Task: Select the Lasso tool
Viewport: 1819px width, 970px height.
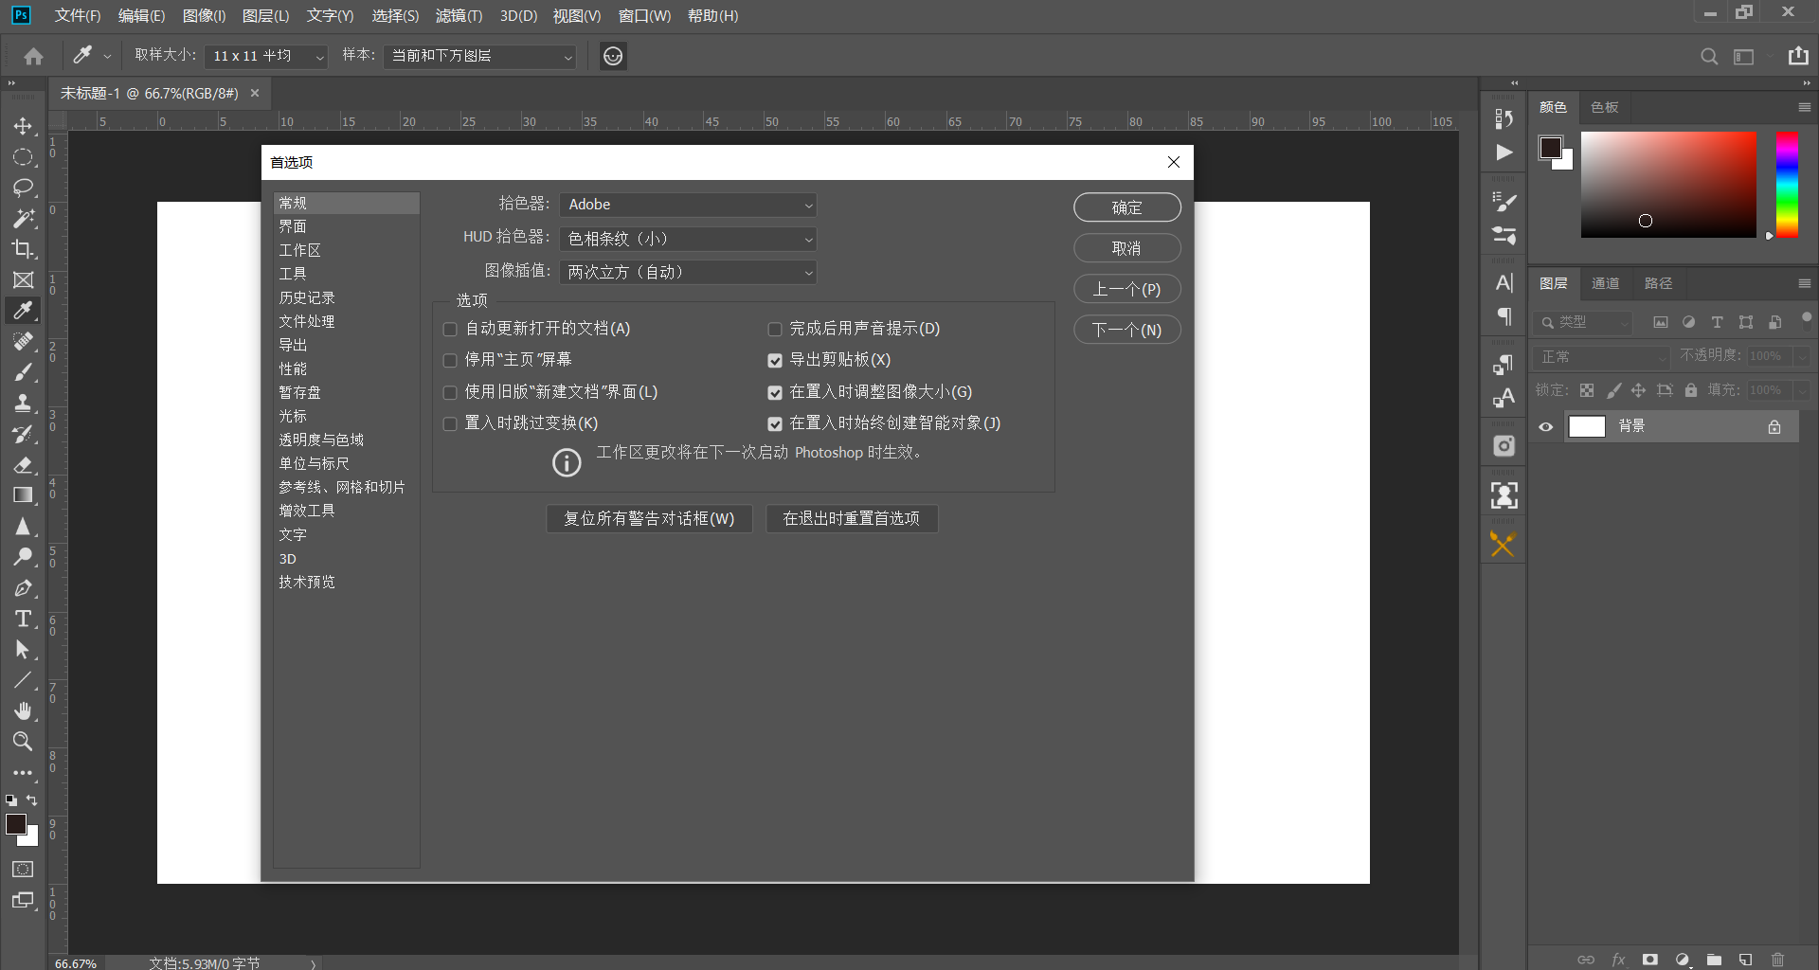Action: [x=23, y=188]
